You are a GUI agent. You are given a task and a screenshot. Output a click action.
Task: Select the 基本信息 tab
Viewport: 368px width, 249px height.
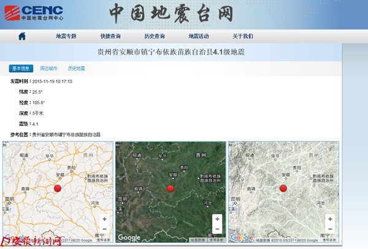21,69
